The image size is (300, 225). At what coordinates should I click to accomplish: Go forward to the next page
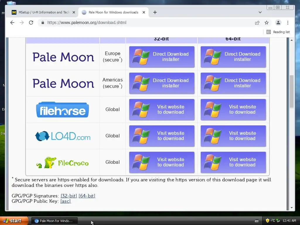22,23
